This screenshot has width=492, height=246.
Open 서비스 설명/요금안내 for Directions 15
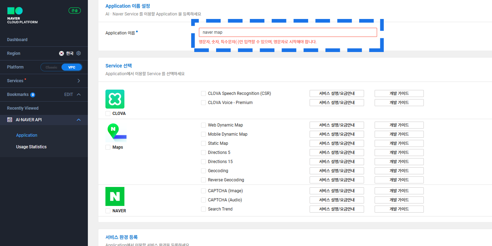click(x=337, y=162)
